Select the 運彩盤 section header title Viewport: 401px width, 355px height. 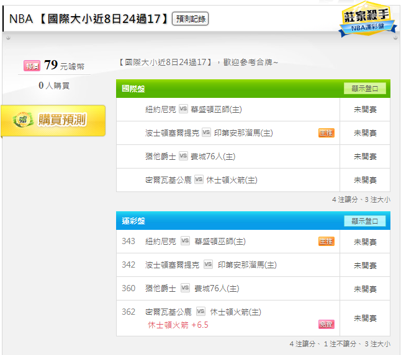[x=133, y=221]
